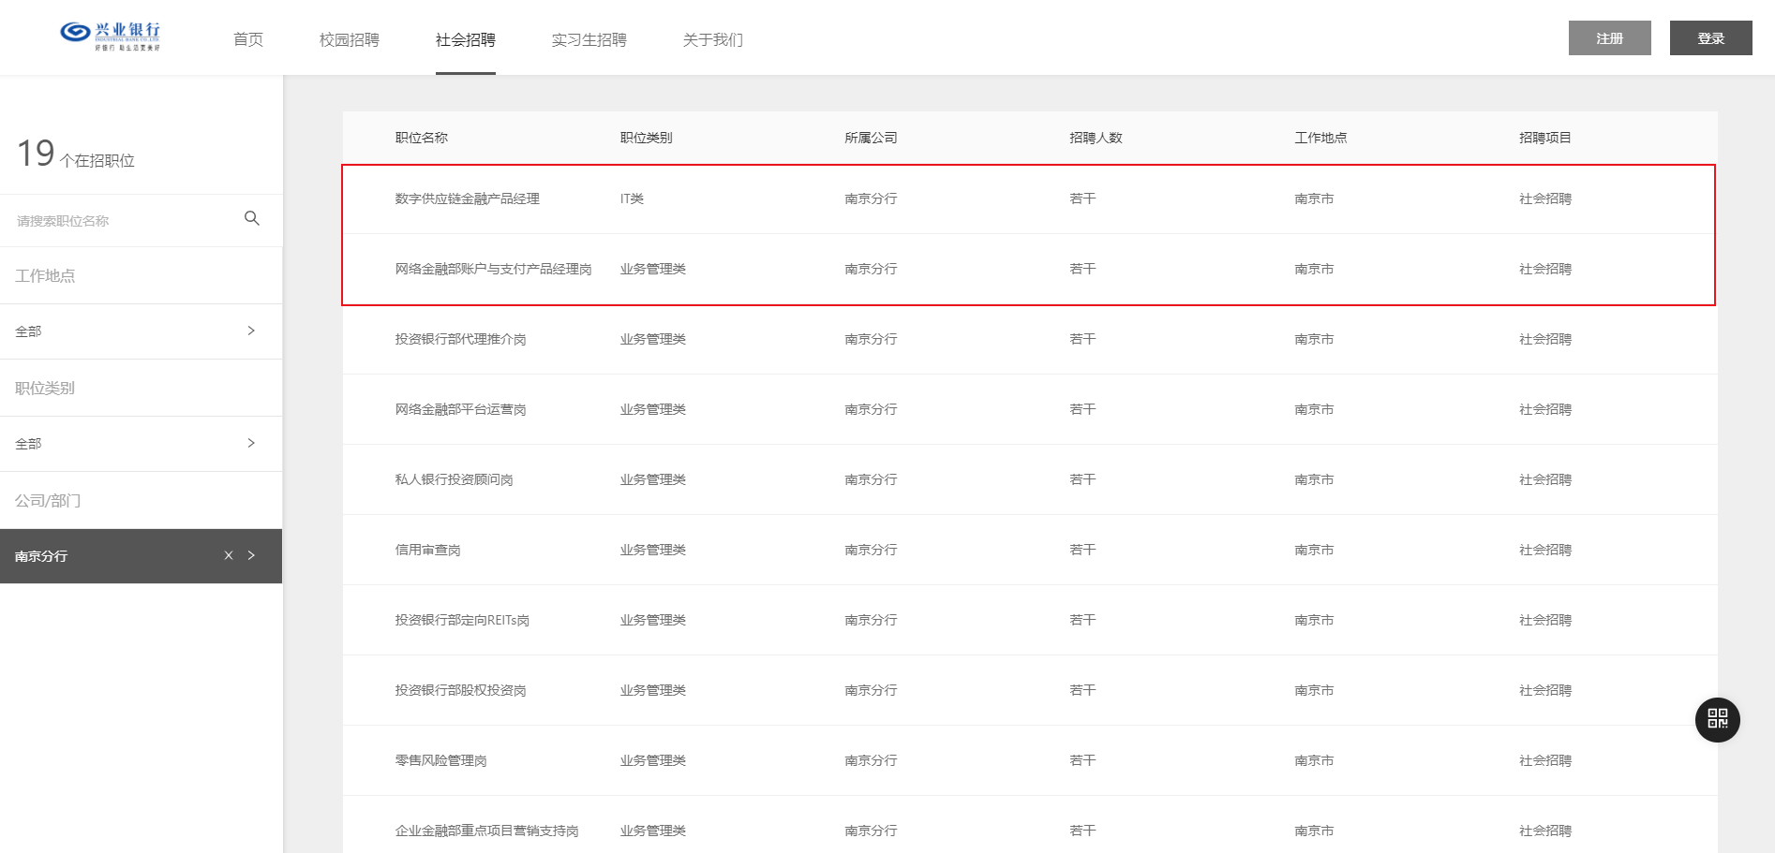This screenshot has height=853, width=1775.
Task: Open the 零售风险管理岗 job
Action: coord(440,760)
